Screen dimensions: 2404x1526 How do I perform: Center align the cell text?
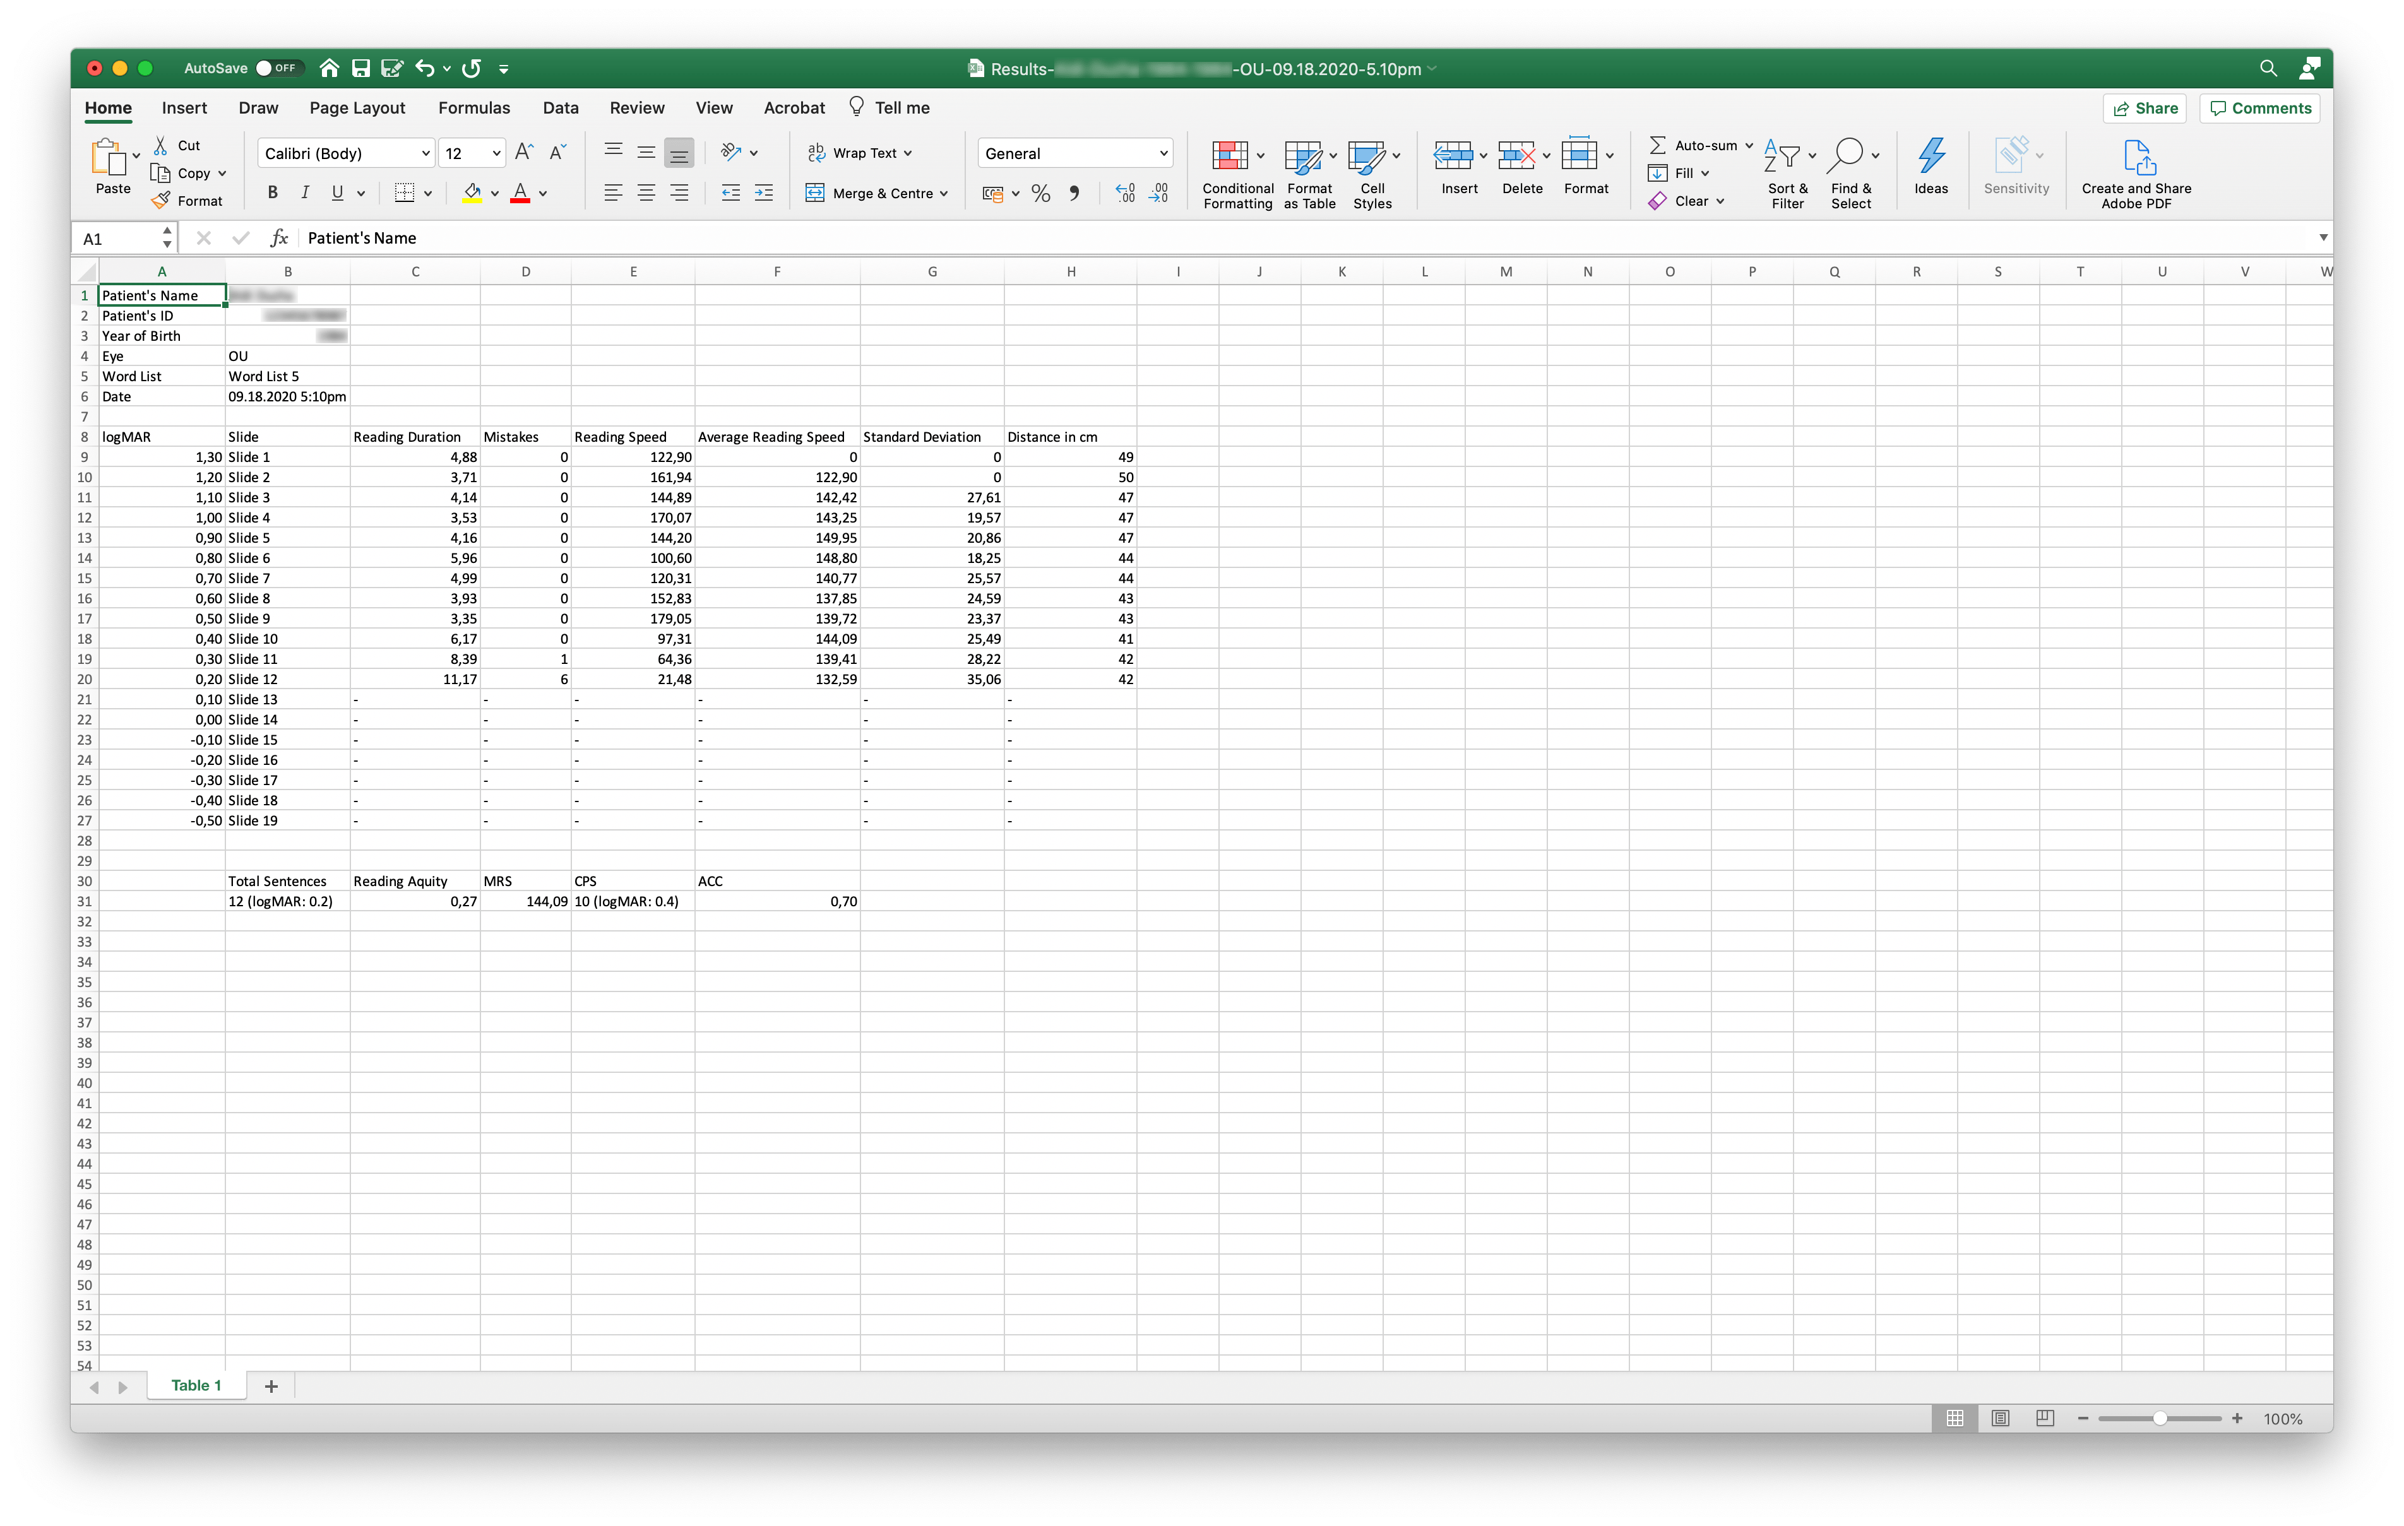click(646, 194)
